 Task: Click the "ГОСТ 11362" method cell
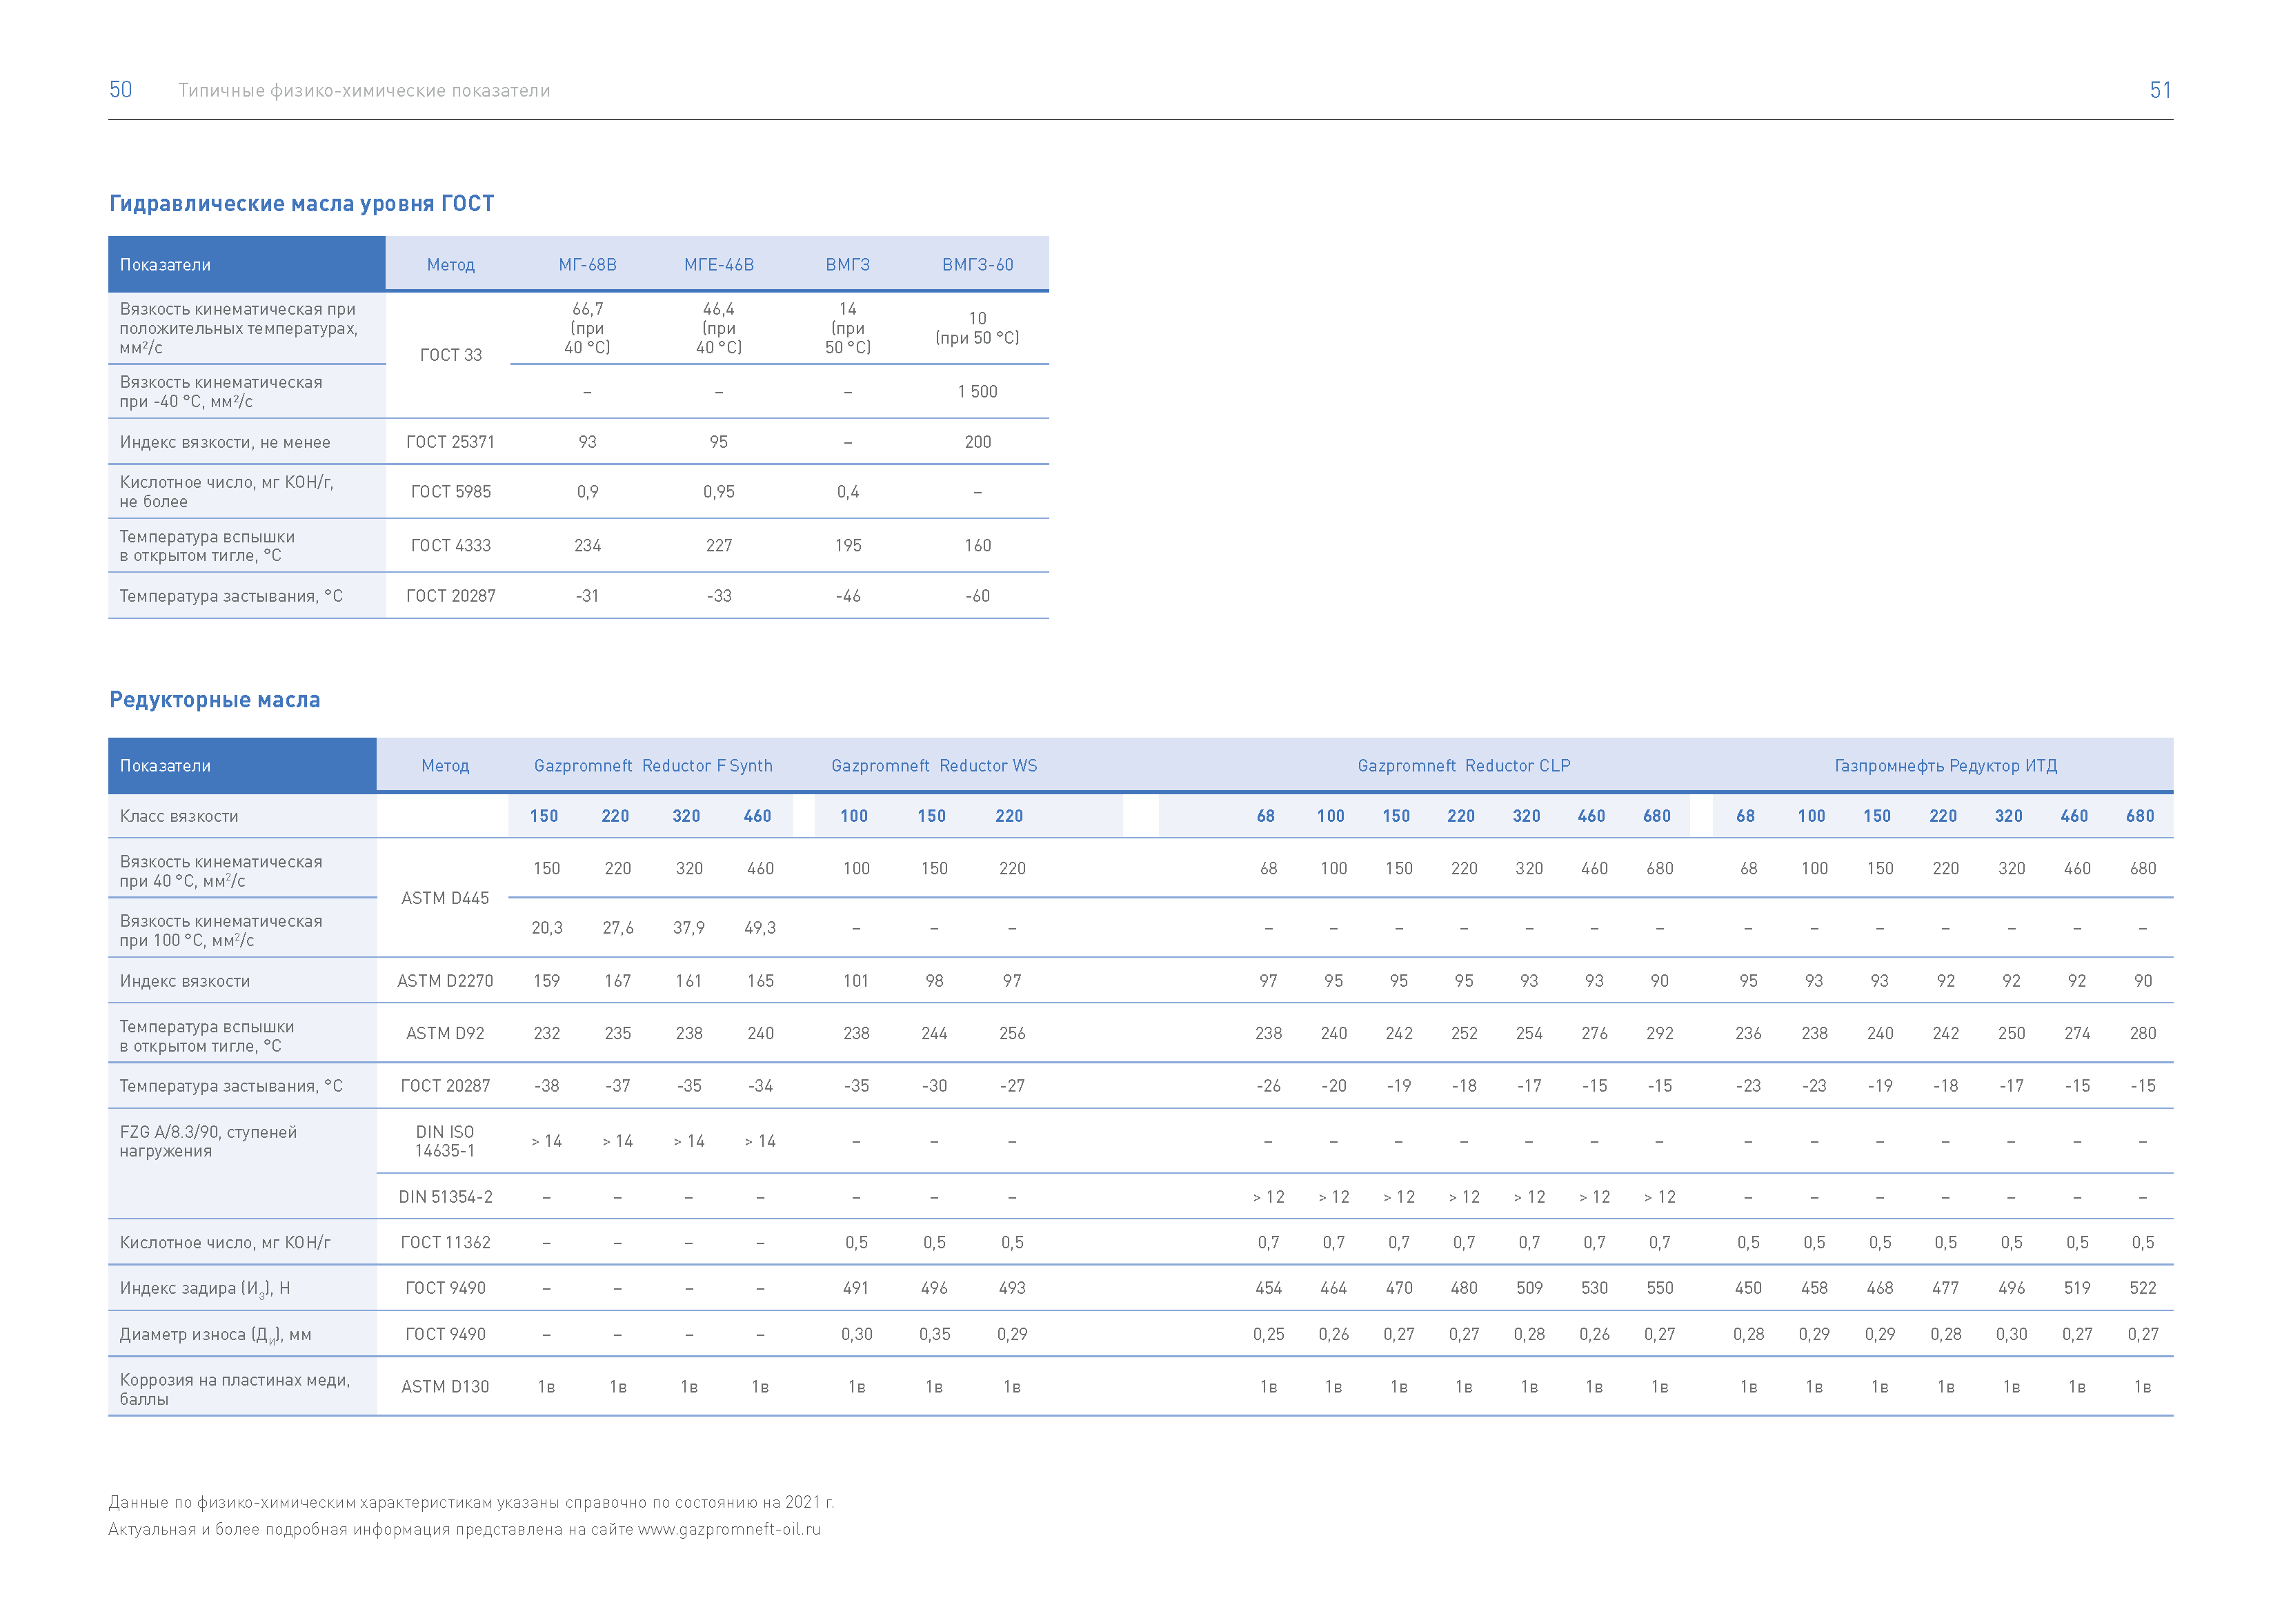[445, 1243]
